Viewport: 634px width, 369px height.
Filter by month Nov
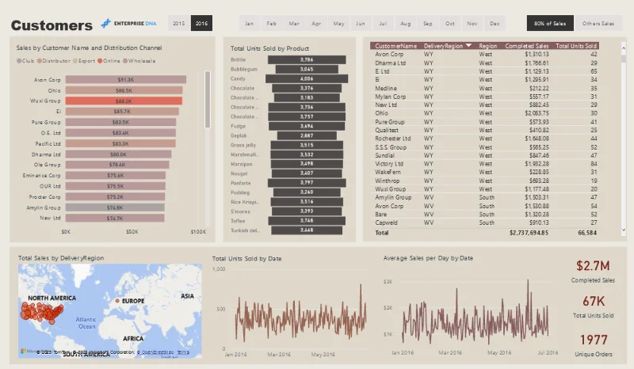click(x=472, y=24)
